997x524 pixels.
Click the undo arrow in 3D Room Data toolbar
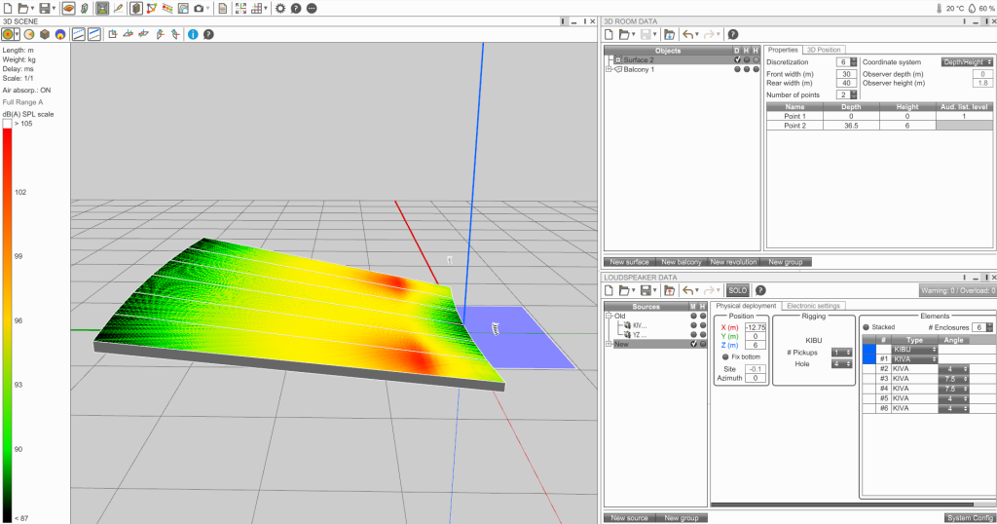point(687,34)
